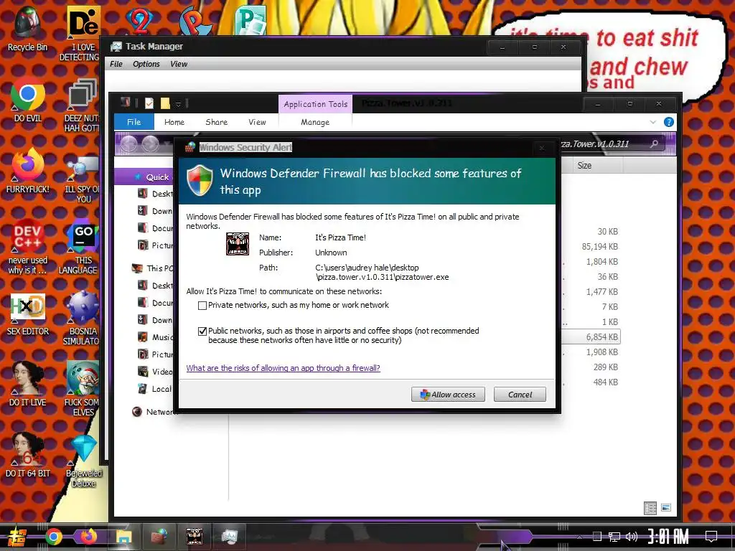Screen dimensions: 735x551
Task: Switch to the Home ribbon tab
Action: [174, 122]
